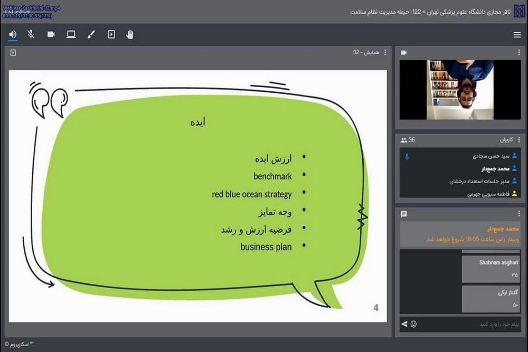Start screen sharing with the laptop icon
This screenshot has height=352, width=528.
coord(71,34)
